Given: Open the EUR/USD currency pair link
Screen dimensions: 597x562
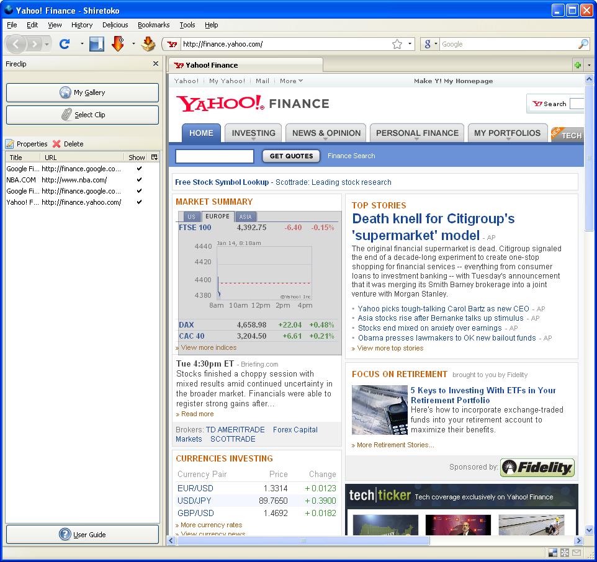Looking at the screenshot, I should point(195,488).
